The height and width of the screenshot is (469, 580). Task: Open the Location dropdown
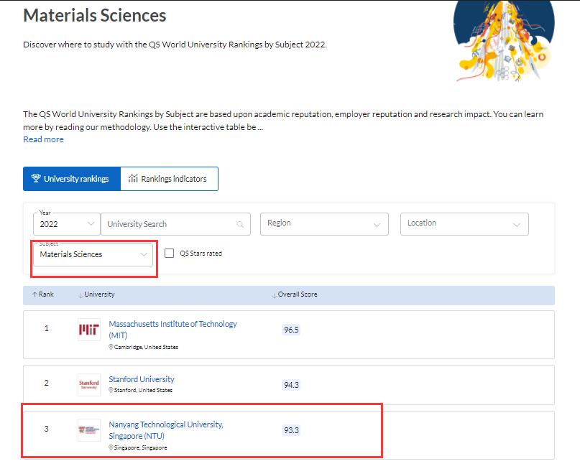(x=464, y=224)
